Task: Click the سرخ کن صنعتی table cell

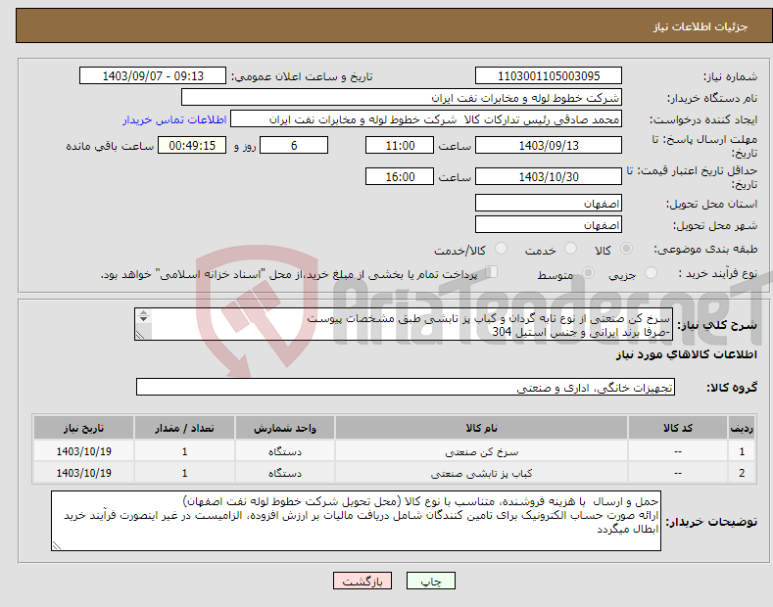Action: point(481,451)
